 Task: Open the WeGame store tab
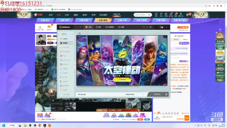pyautogui.click(x=98, y=27)
